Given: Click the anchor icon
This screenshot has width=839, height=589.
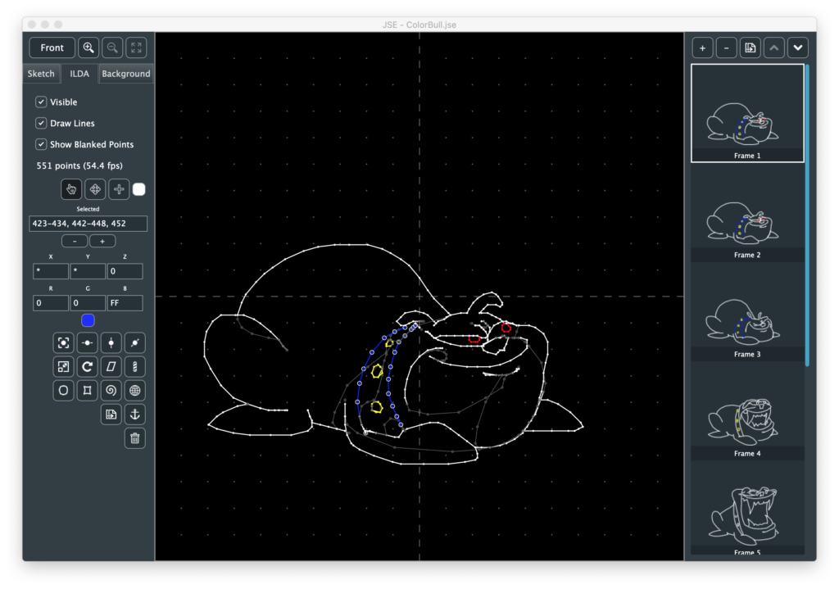Looking at the screenshot, I should pyautogui.click(x=135, y=415).
